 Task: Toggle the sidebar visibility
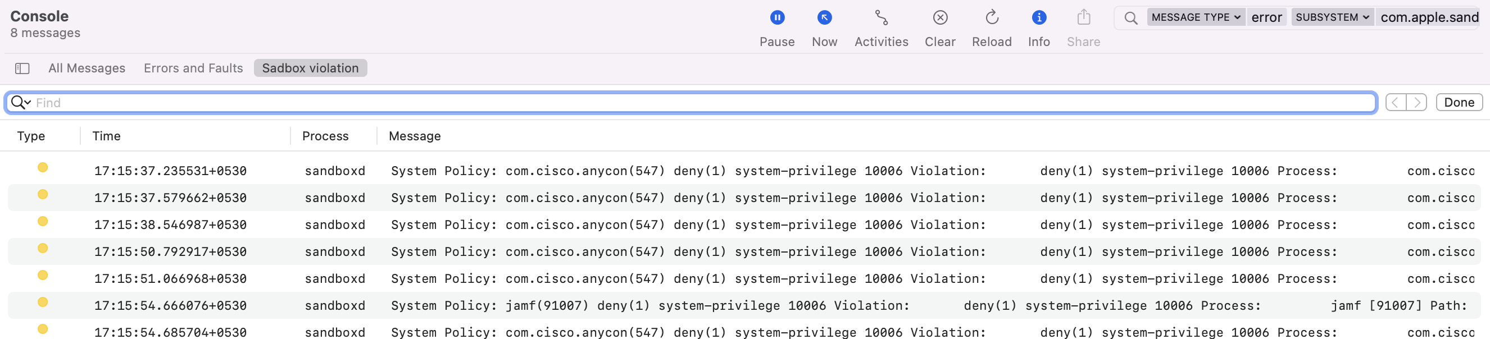pyautogui.click(x=22, y=68)
